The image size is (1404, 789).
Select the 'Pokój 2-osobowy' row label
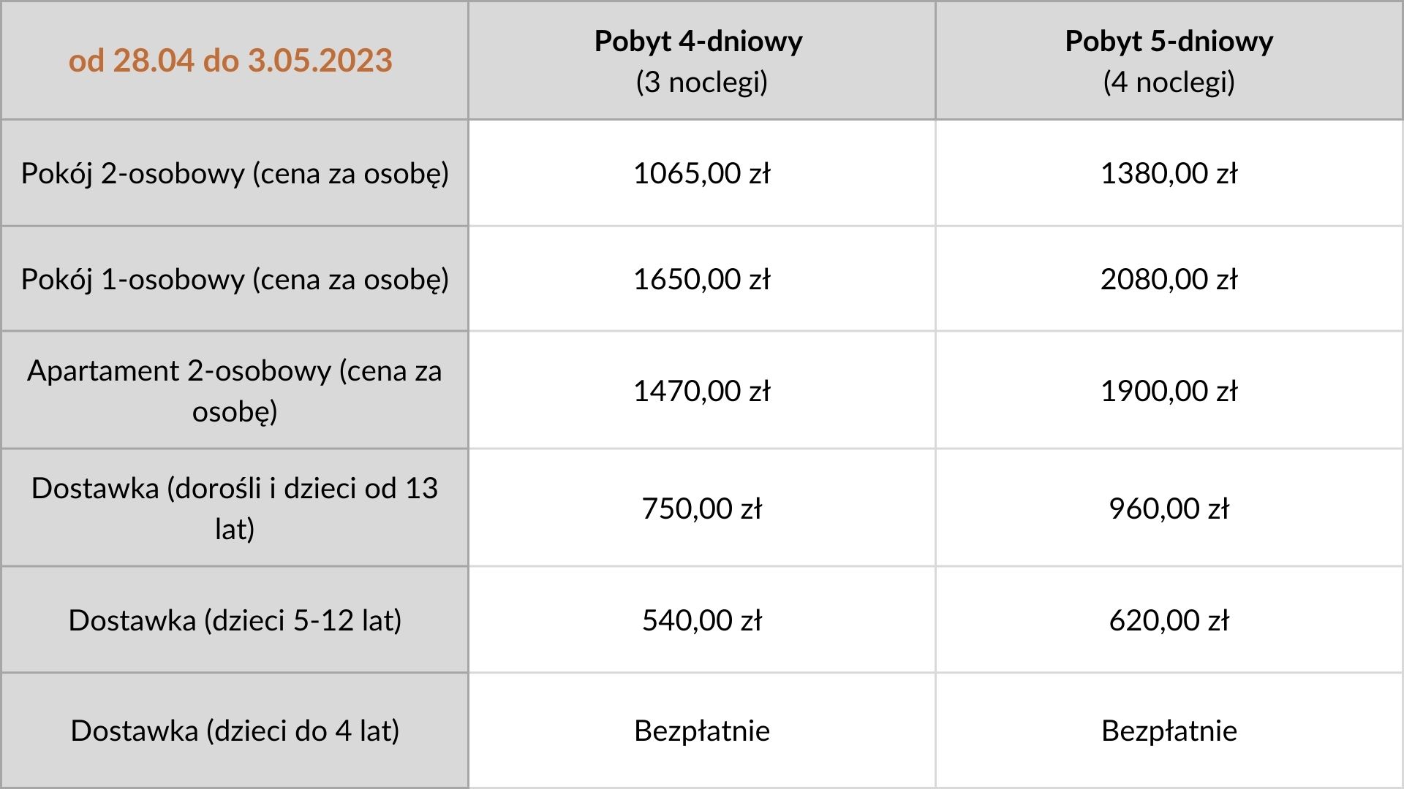coord(235,174)
